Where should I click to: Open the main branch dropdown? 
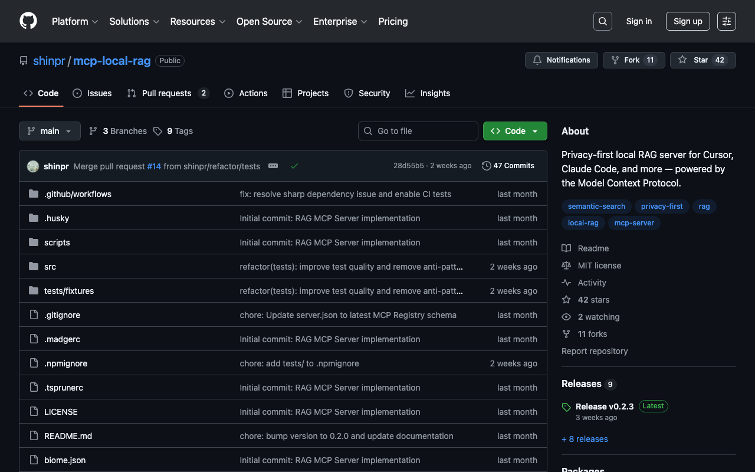50,131
